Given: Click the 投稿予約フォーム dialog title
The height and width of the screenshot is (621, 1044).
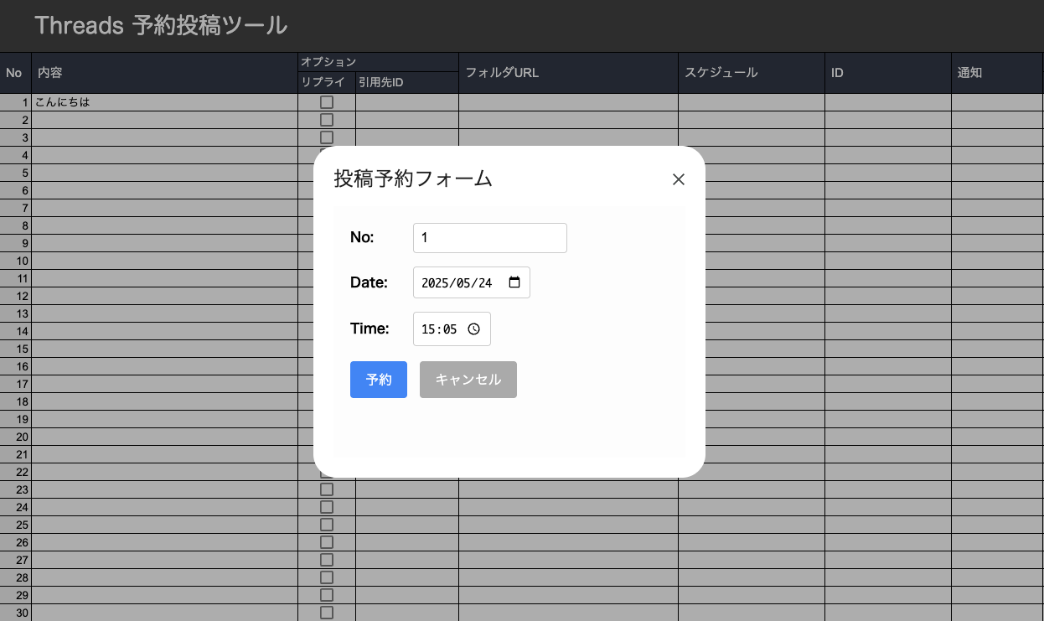Looking at the screenshot, I should coord(413,179).
